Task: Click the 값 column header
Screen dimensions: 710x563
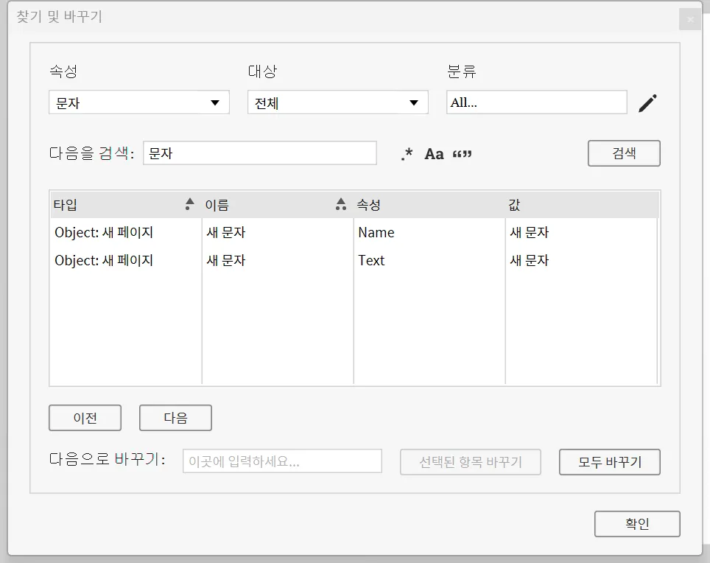Action: pyautogui.click(x=580, y=205)
